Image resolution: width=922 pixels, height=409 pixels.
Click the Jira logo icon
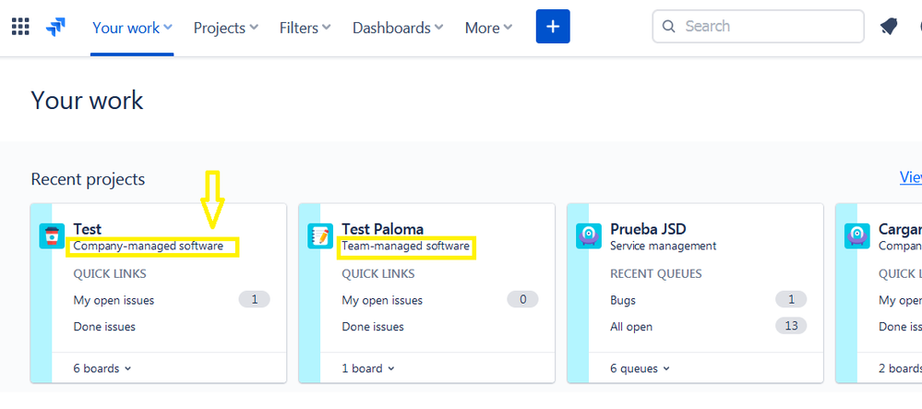55,27
